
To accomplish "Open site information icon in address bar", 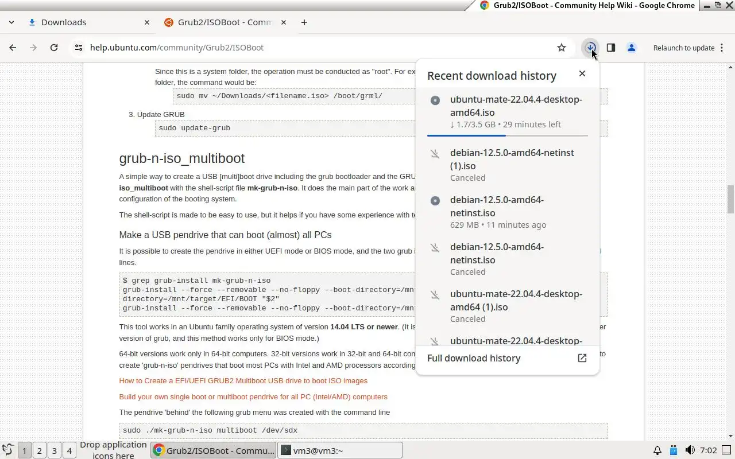I will click(x=79, y=48).
